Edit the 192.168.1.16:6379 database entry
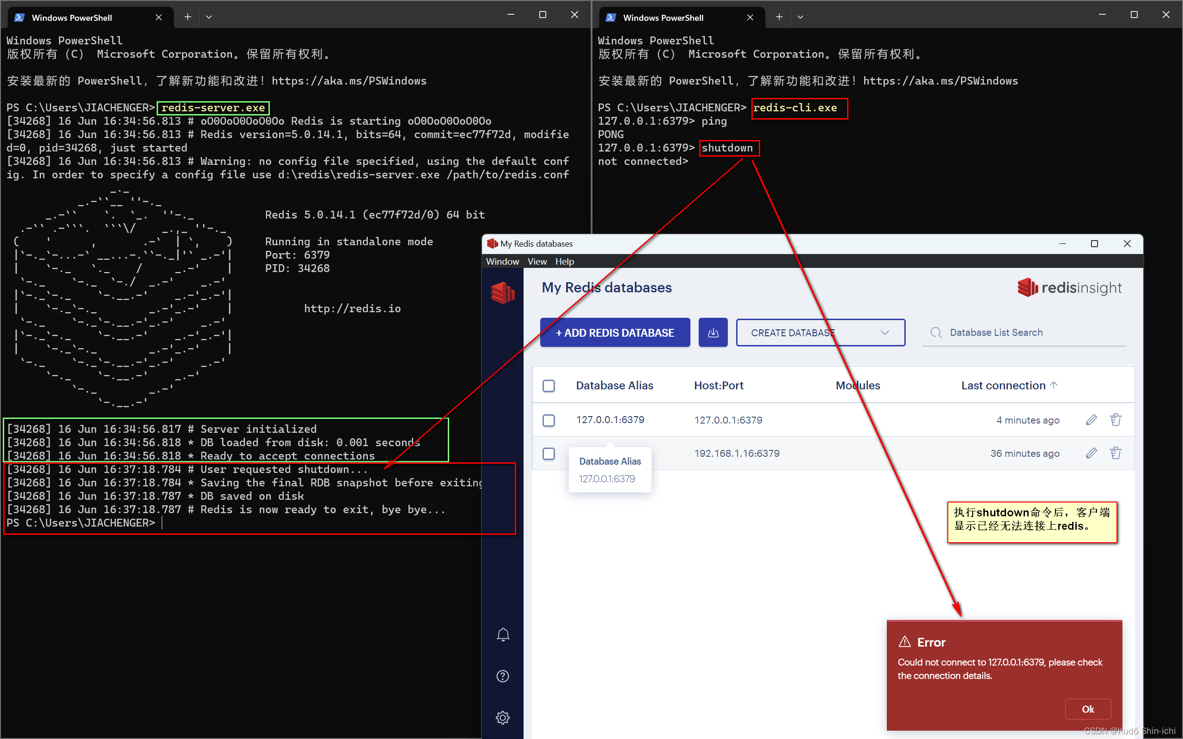Screen dimensions: 1183x739 pos(1091,453)
